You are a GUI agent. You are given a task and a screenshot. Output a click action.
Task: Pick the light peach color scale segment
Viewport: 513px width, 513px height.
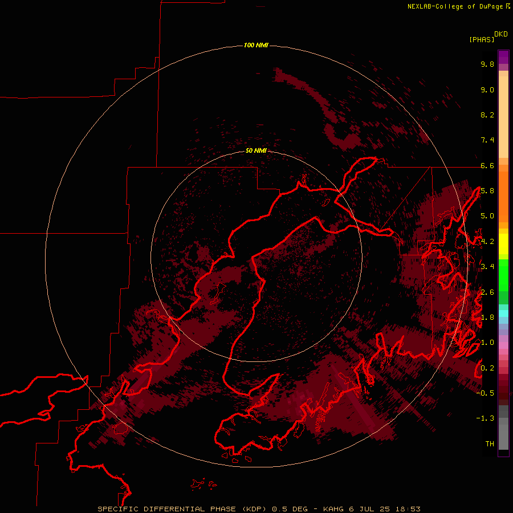click(503, 117)
